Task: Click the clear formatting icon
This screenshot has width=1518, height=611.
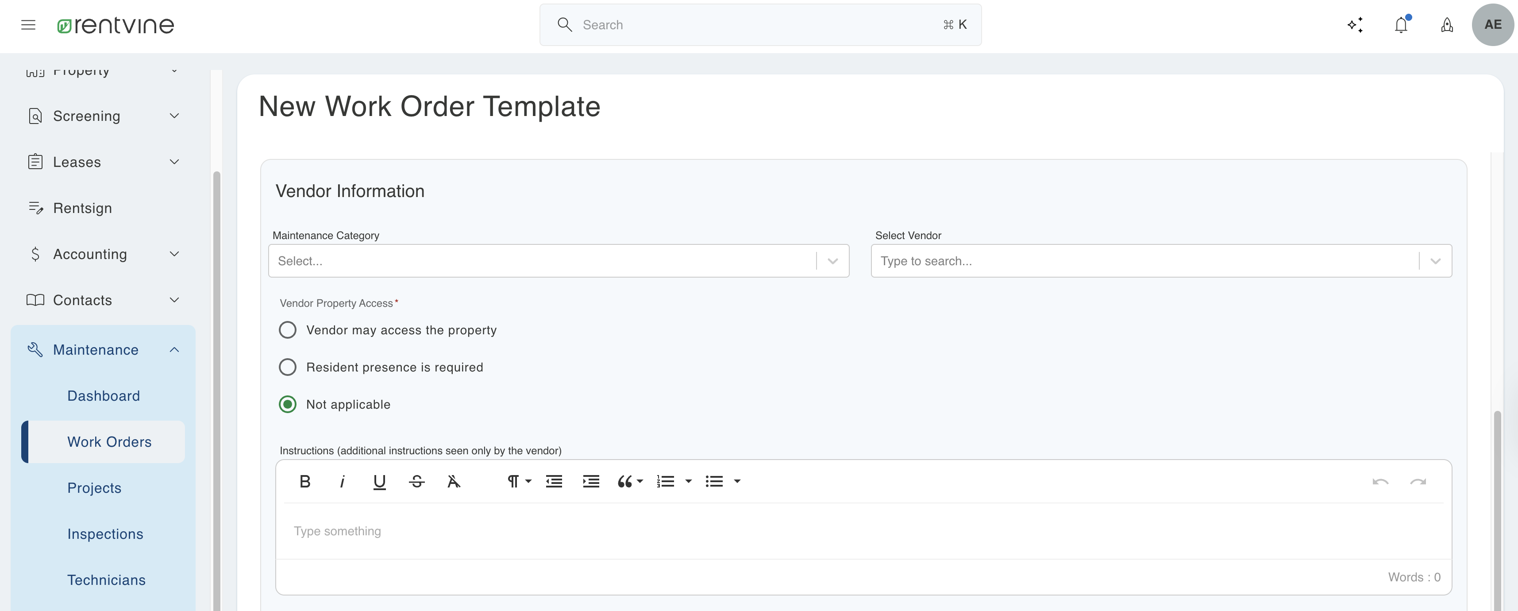Action: coord(454,482)
